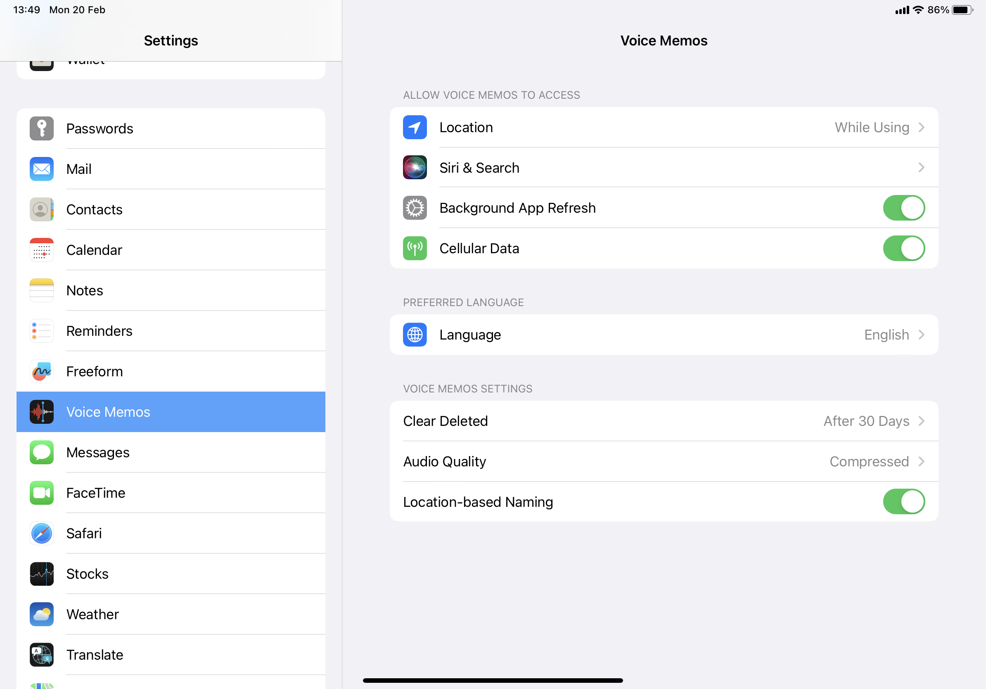Open the Mail envelope icon
Viewport: 986px width, 689px height.
pos(42,169)
